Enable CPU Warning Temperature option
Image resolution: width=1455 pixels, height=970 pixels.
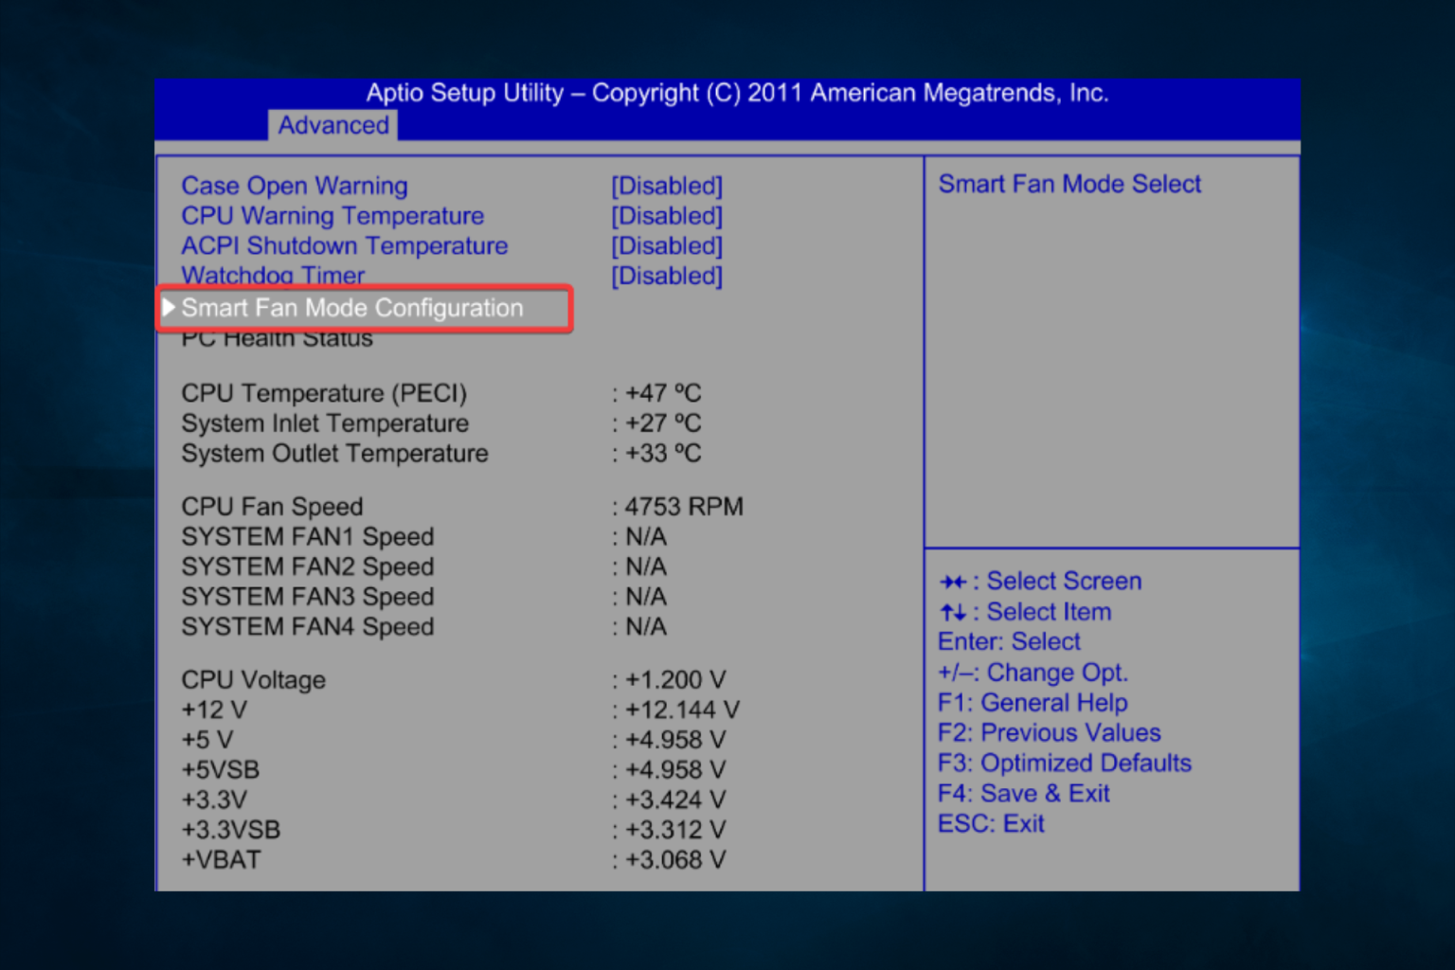(667, 216)
